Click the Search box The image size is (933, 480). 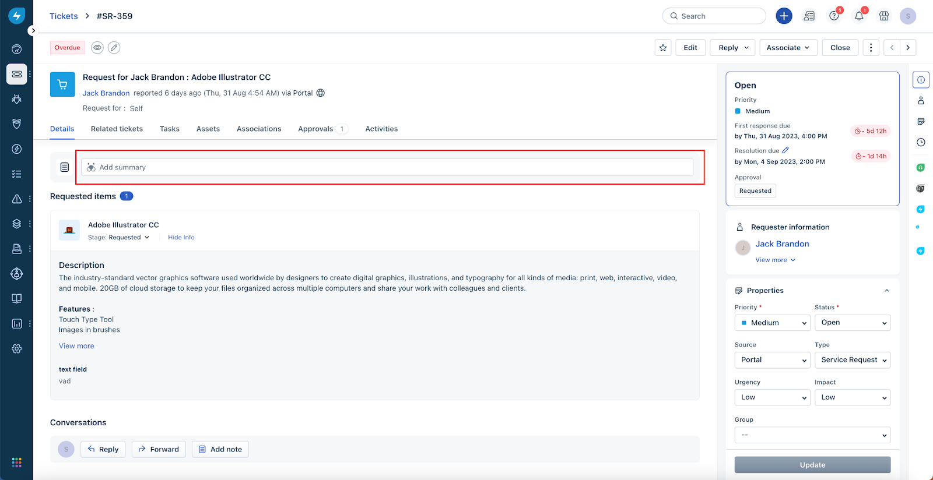pyautogui.click(x=714, y=16)
